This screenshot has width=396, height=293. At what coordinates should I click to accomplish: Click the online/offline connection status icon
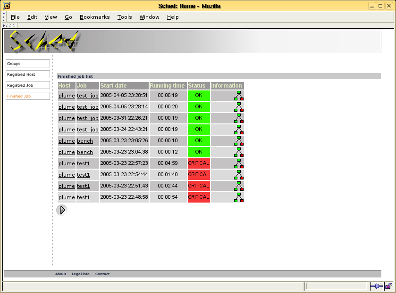click(376, 286)
